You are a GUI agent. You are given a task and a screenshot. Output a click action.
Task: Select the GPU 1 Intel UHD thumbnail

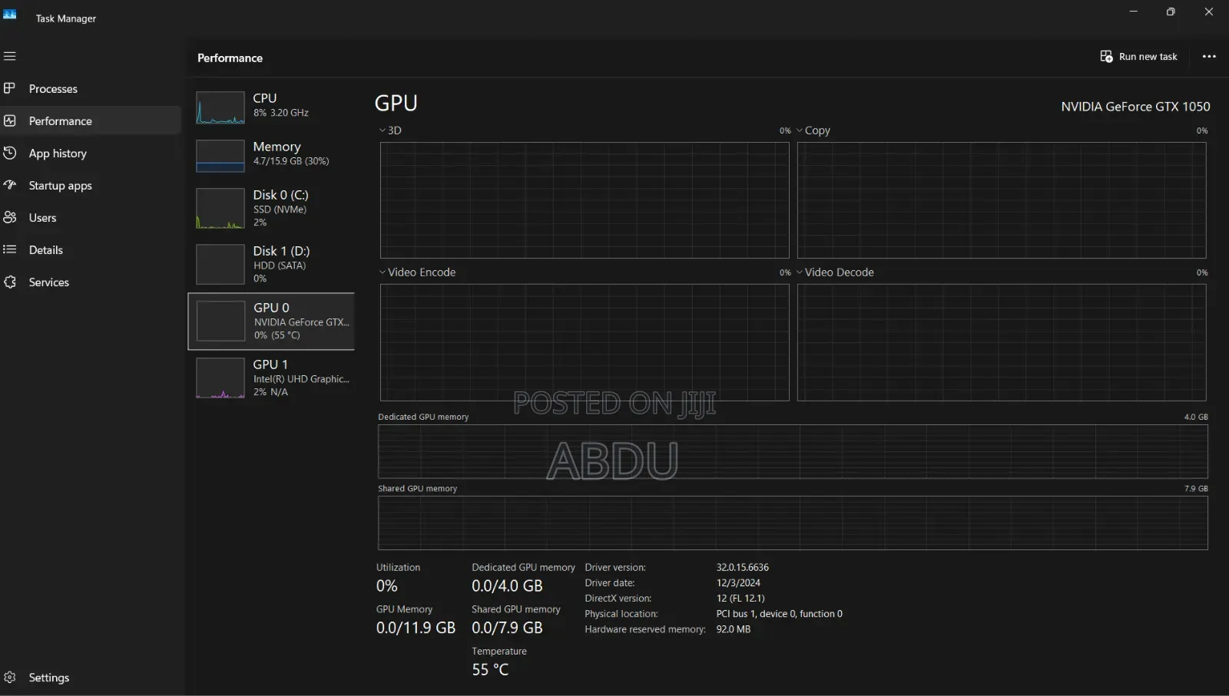point(220,378)
